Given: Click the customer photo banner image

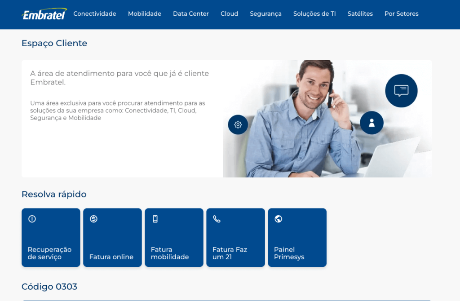Looking at the screenshot, I should click(x=327, y=118).
